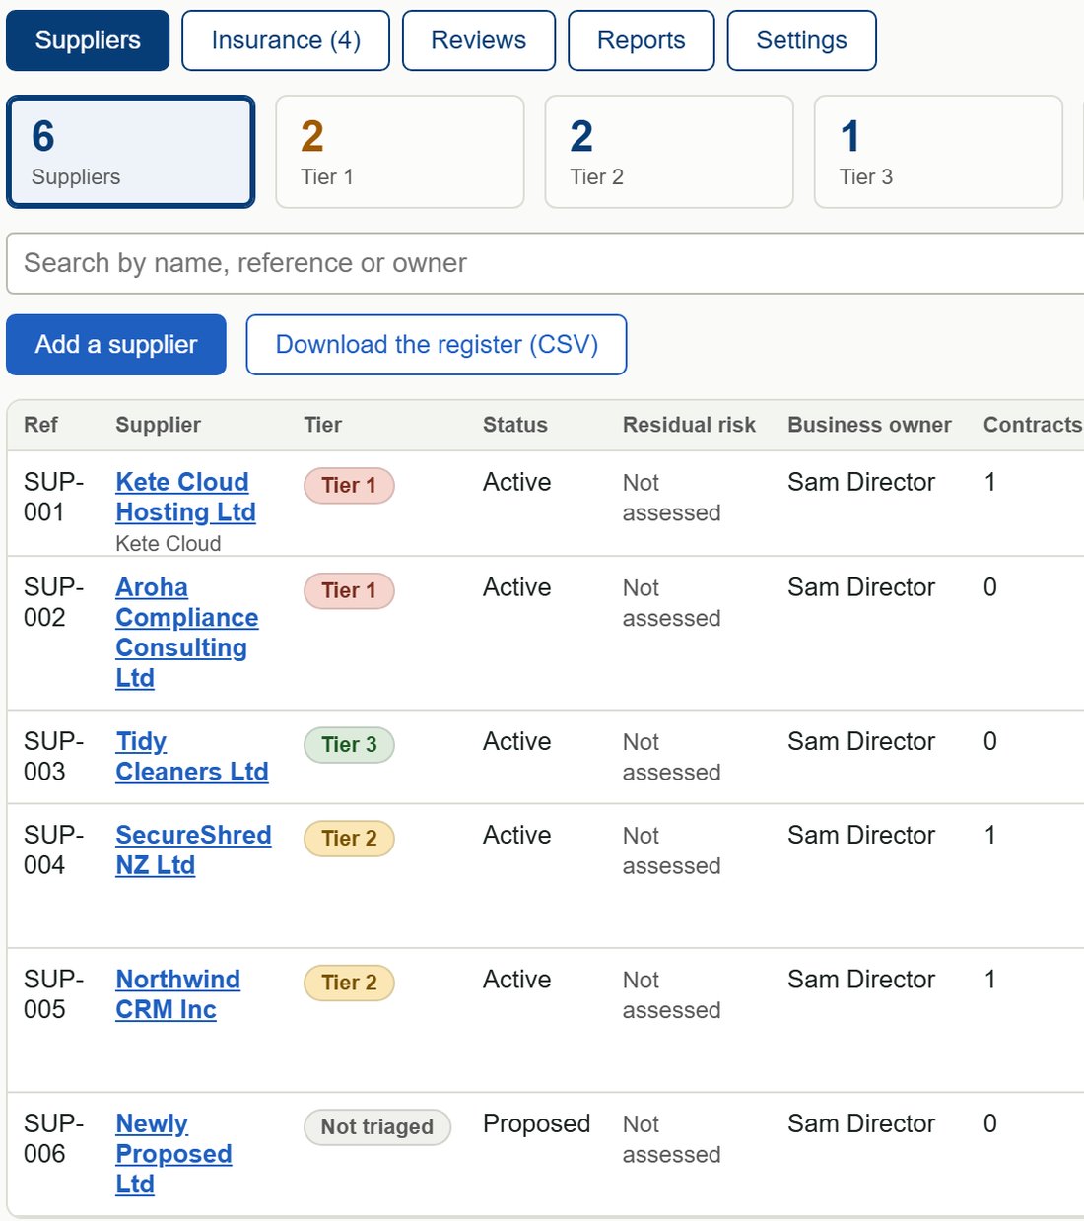This screenshot has height=1221, width=1084.
Task: Open Northwind CRM Inc supplier
Action: (177, 994)
